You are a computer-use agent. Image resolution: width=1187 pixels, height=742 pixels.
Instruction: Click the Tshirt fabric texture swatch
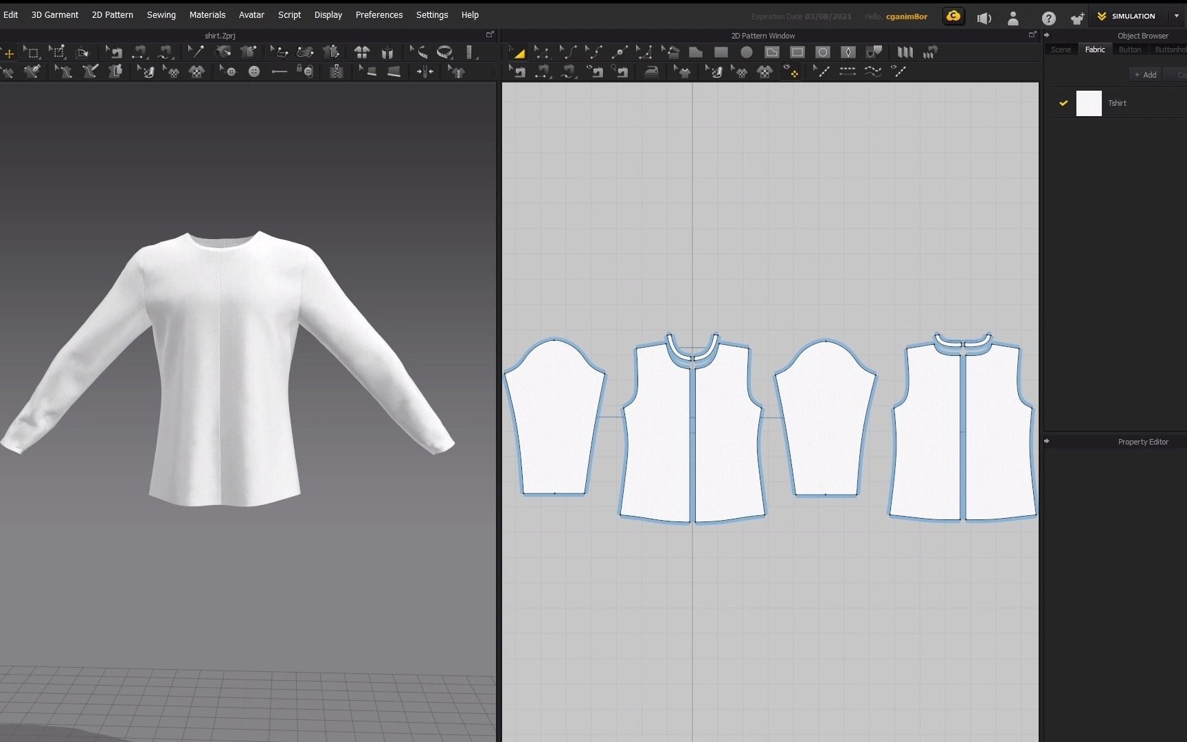pos(1089,103)
